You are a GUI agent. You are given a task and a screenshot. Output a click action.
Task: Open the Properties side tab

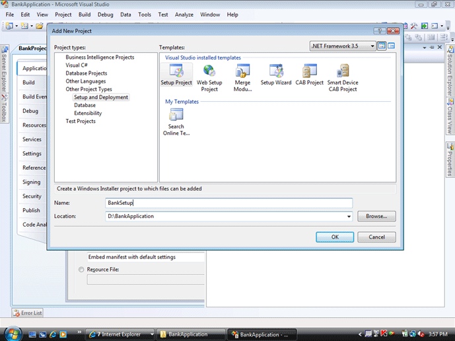pyautogui.click(x=450, y=159)
